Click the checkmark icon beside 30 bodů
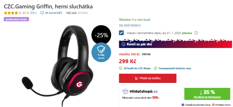Viewport: 233px width, 107px height. [120, 68]
